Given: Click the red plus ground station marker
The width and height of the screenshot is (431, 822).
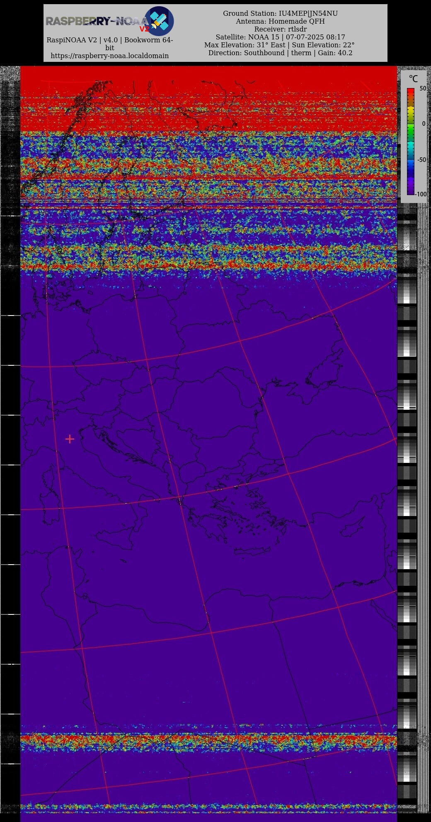Looking at the screenshot, I should 70,439.
